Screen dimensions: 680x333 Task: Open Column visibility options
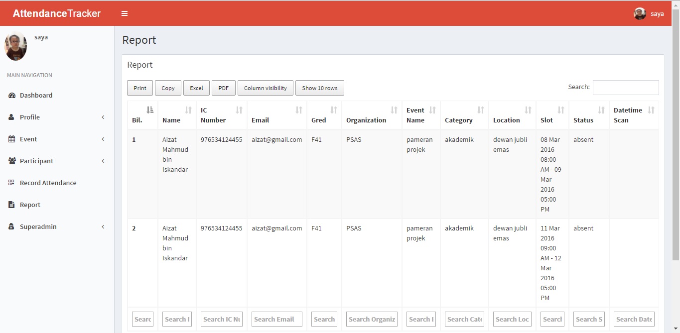265,88
